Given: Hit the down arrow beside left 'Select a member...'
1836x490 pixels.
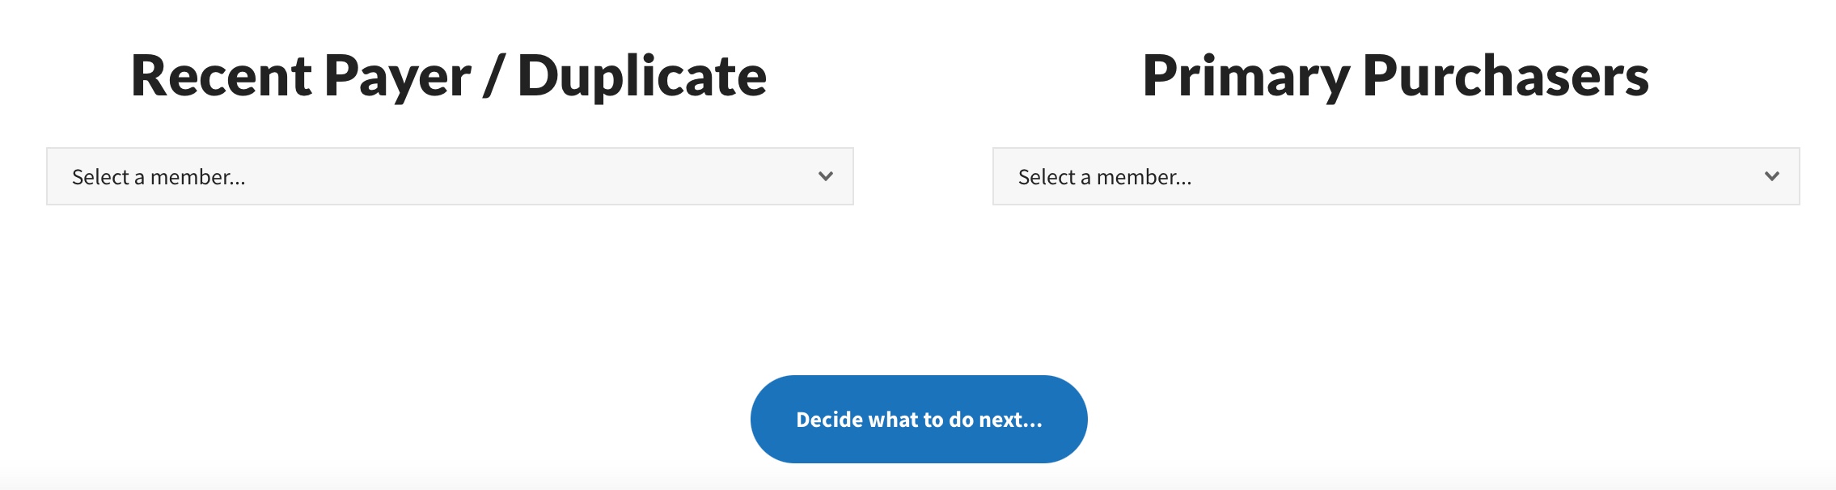Looking at the screenshot, I should point(825,176).
